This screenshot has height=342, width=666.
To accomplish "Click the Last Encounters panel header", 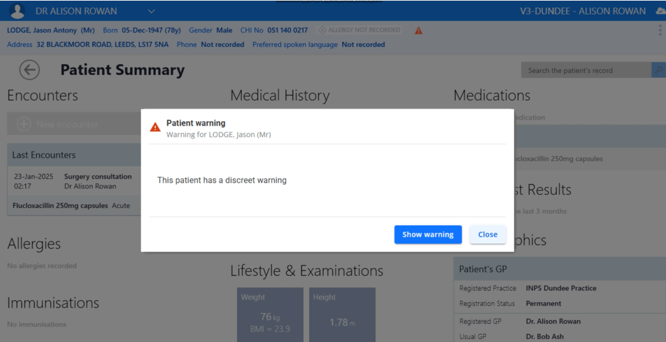I will click(x=74, y=155).
